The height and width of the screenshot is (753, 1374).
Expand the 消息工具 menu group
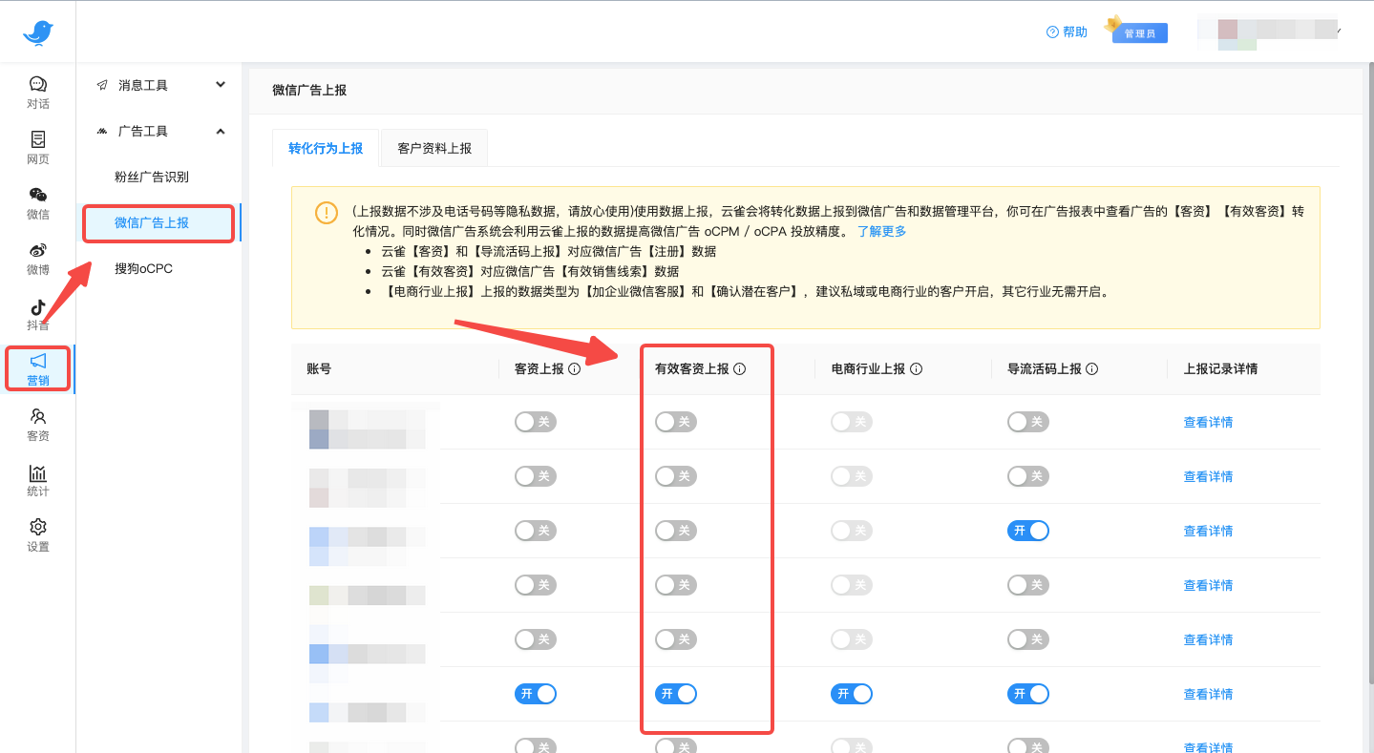tap(221, 85)
